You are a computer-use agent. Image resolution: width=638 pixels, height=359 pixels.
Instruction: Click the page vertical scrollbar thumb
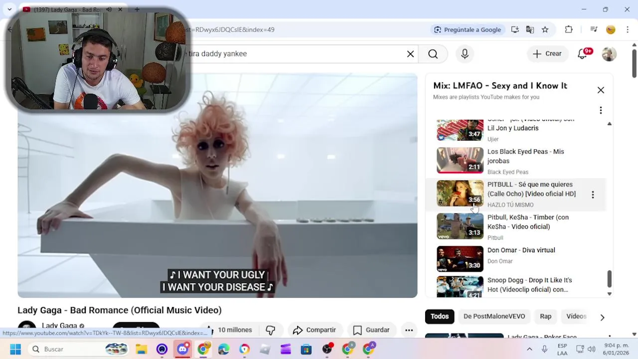coord(634,63)
